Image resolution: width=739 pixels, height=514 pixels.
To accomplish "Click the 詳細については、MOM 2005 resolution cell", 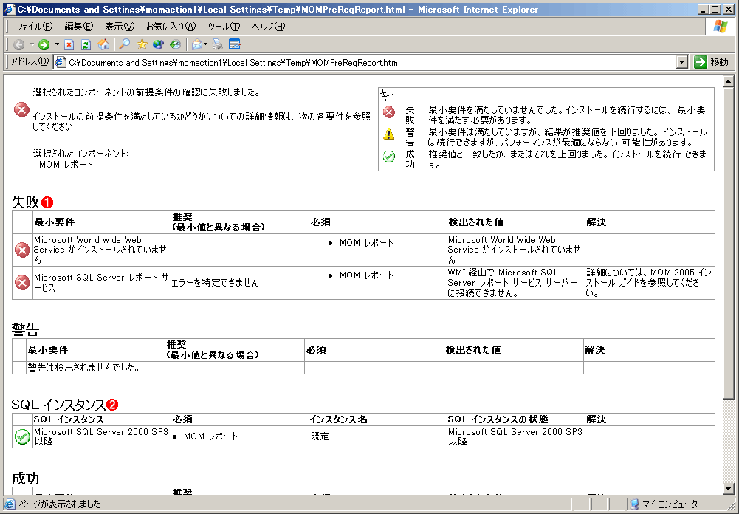I will click(649, 282).
